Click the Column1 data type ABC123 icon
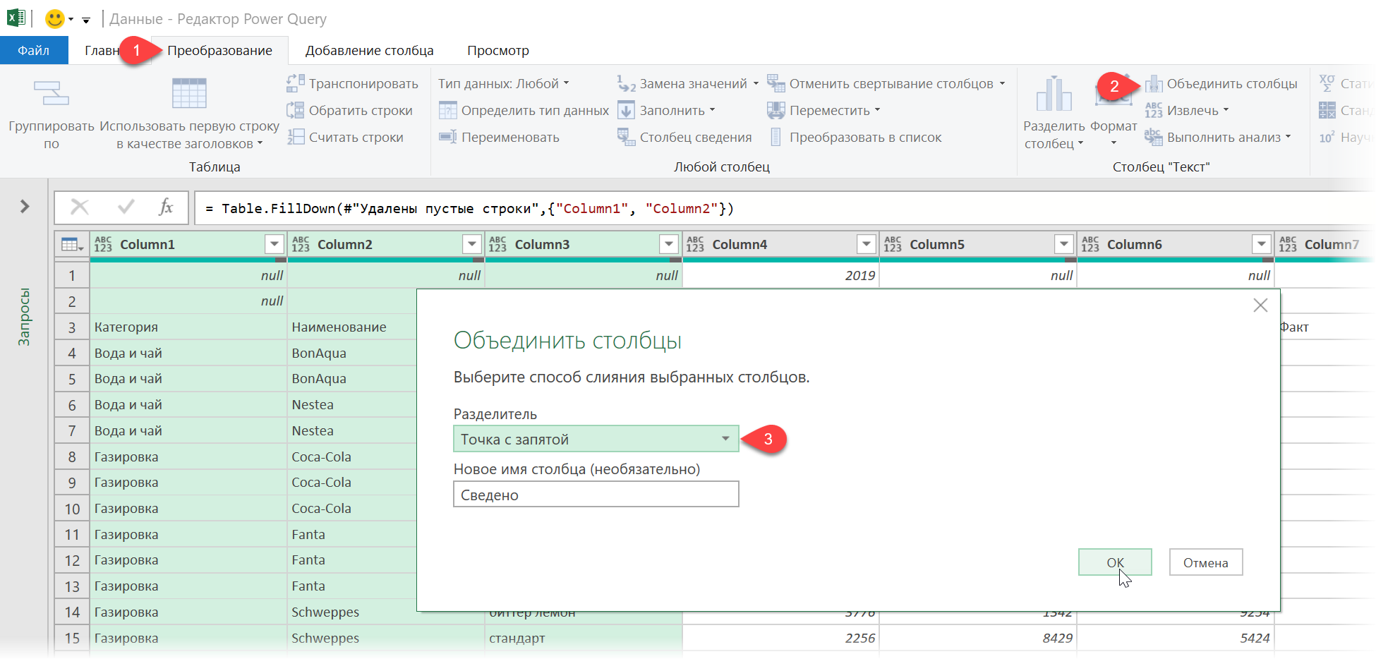Screen dimensions: 1376x659 pyautogui.click(x=103, y=244)
